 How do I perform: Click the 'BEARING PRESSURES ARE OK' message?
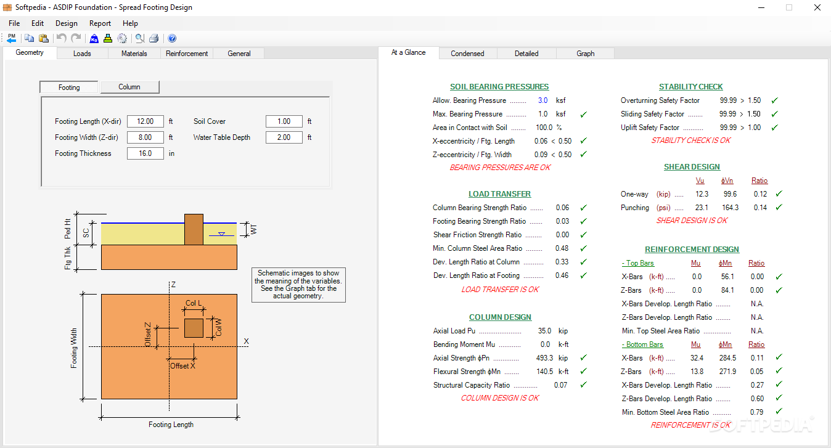tap(500, 168)
